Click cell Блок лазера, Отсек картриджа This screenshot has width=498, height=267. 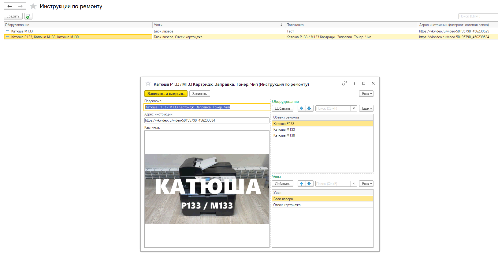[219, 37]
